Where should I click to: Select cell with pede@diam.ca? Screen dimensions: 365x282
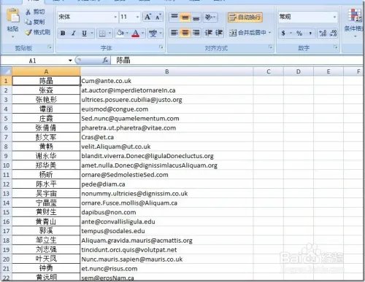point(166,184)
